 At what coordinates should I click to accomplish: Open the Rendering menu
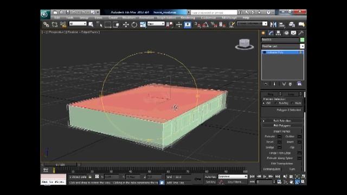click(x=188, y=18)
